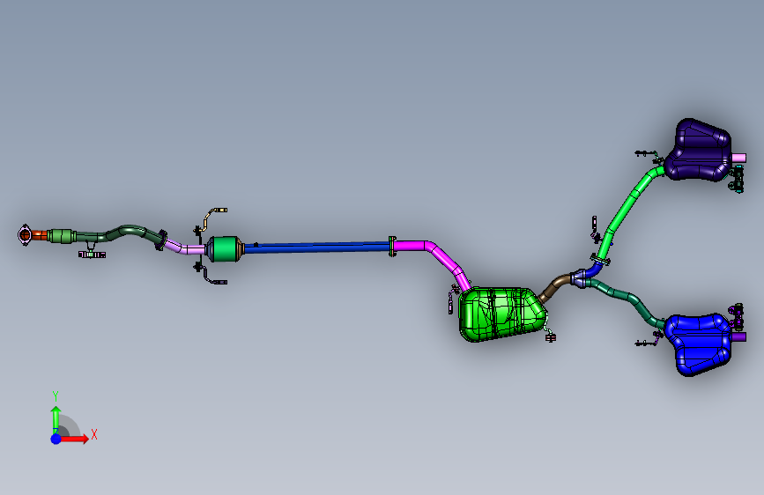Image resolution: width=764 pixels, height=495 pixels.
Task: Select the front inlet flange at far left
Action: pyautogui.click(x=25, y=235)
